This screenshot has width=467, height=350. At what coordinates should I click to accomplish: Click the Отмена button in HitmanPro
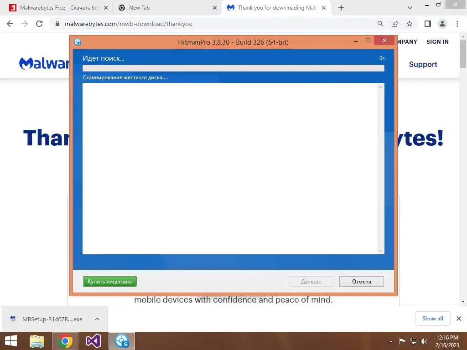click(x=361, y=282)
